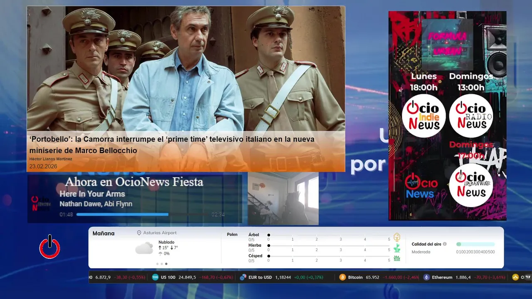Click the US 100 ticker icon
Viewport: 532px width, 299px height.
coord(155,277)
